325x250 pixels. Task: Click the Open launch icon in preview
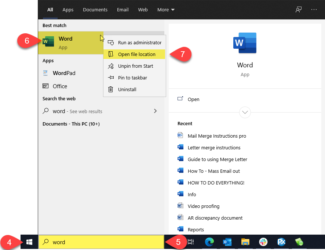180,98
